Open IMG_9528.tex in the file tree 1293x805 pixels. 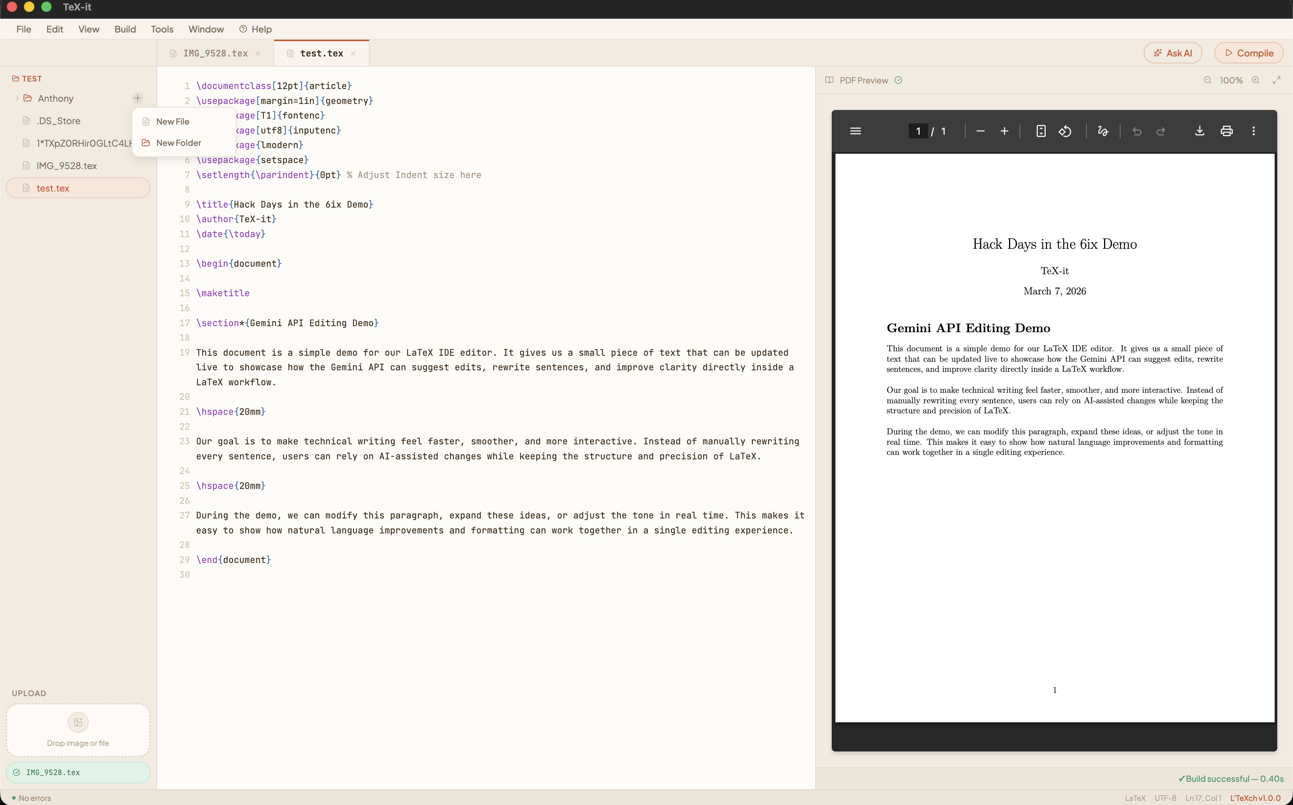[67, 166]
